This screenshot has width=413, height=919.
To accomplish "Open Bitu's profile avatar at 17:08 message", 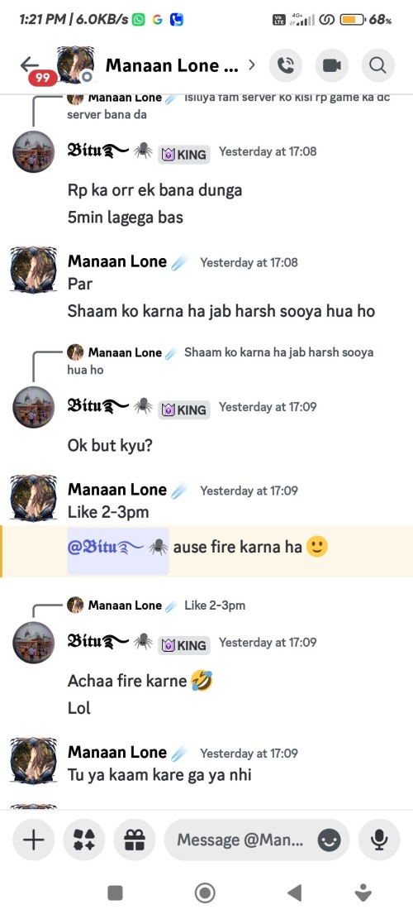I will point(34,152).
